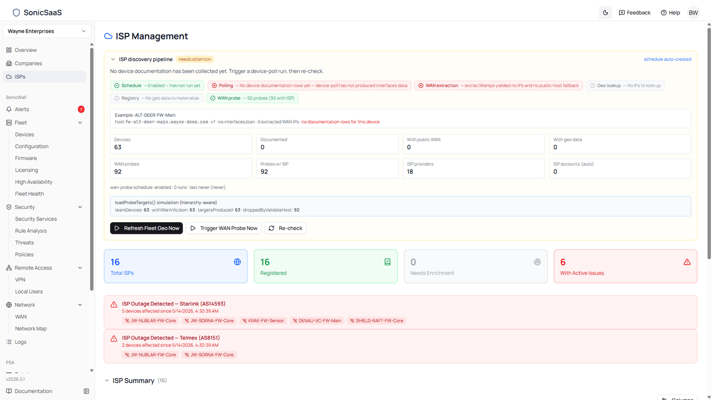712x400 pixels.
Task: Click the main page vertical scrollbar
Action: pyautogui.click(x=709, y=144)
